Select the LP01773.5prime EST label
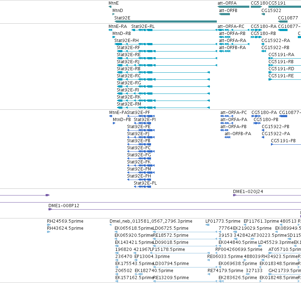This screenshot has width=301, height=283. tap(223, 221)
